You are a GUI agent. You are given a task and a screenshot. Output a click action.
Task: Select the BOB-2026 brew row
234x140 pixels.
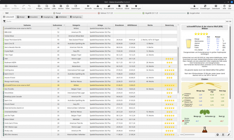90,32
